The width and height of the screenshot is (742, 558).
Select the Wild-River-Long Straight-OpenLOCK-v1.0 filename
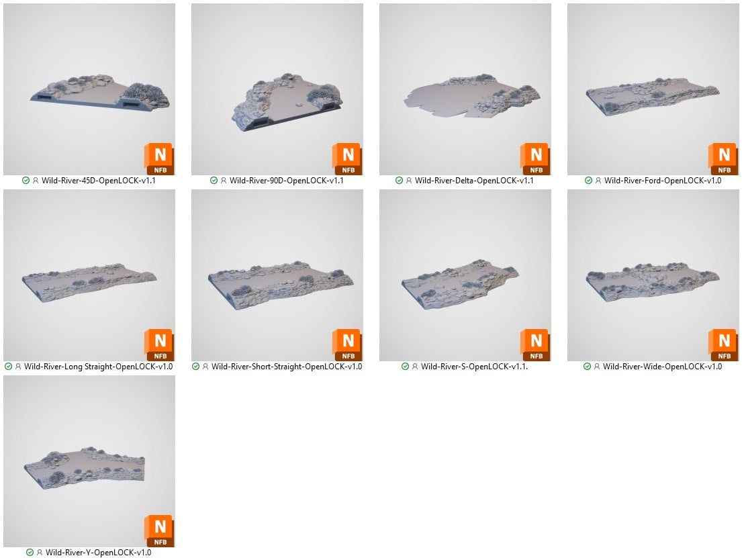[x=99, y=367]
